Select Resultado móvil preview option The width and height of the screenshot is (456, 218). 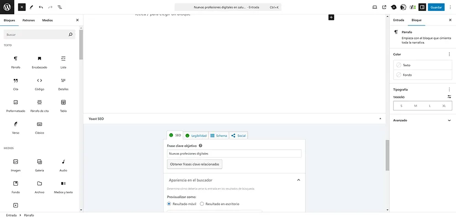pyautogui.click(x=170, y=204)
